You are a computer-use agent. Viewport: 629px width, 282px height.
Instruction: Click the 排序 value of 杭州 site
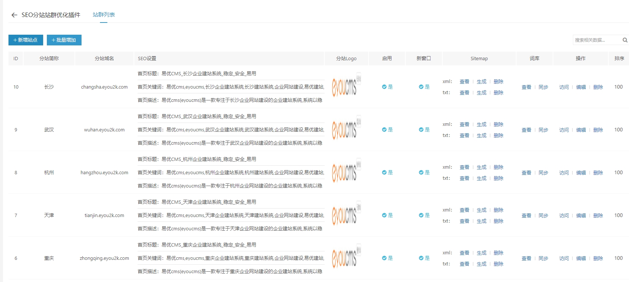pos(618,173)
